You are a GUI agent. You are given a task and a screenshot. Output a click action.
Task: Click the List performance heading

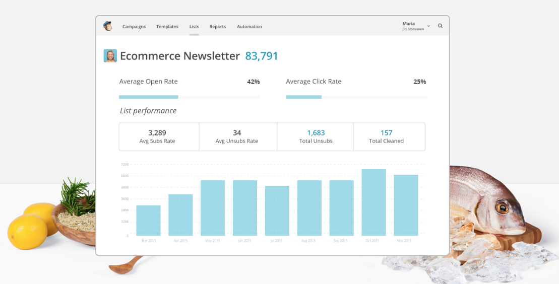pyautogui.click(x=148, y=111)
